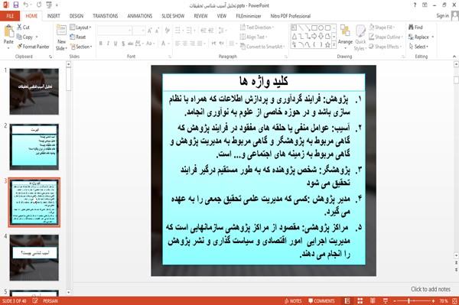This screenshot has width=459, height=305.
Task: Convert text to SmartArt
Action: pyautogui.click(x=262, y=47)
